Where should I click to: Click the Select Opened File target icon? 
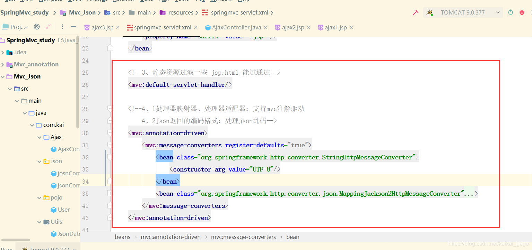[37, 27]
